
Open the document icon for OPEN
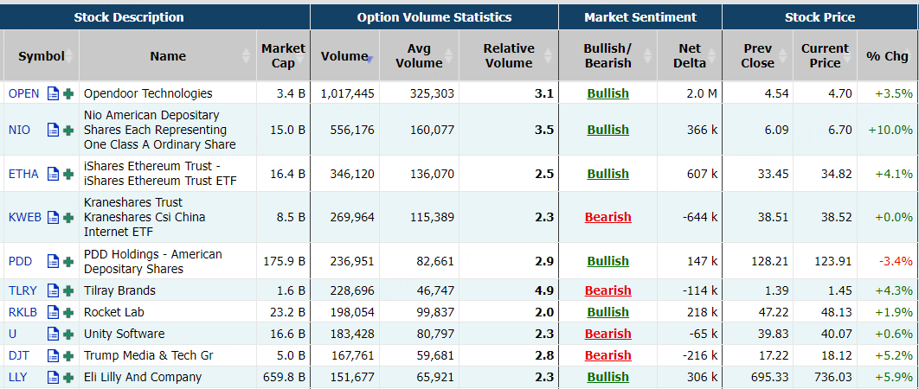click(x=54, y=93)
